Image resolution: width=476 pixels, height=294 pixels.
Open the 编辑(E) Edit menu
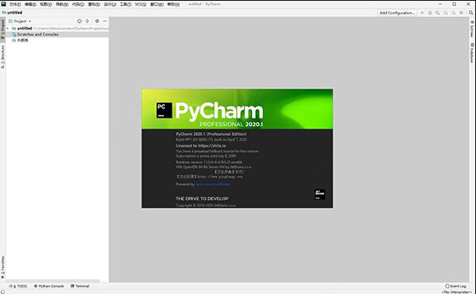pos(30,4)
